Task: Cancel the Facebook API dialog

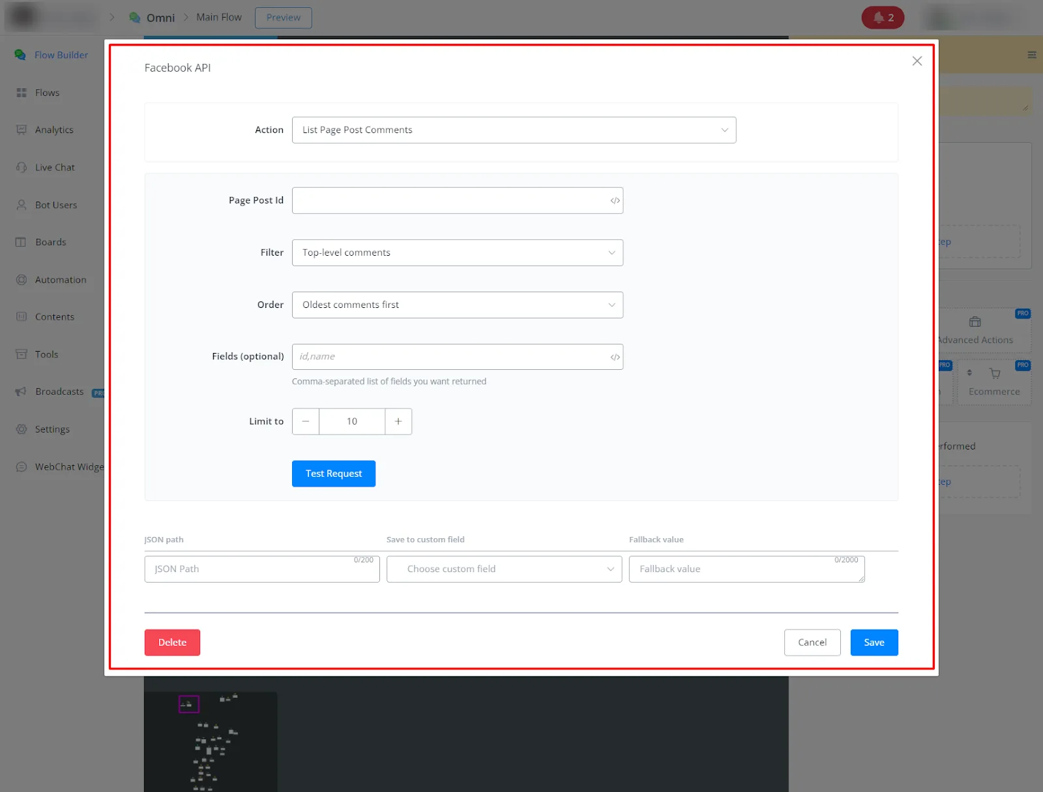Action: tap(812, 643)
